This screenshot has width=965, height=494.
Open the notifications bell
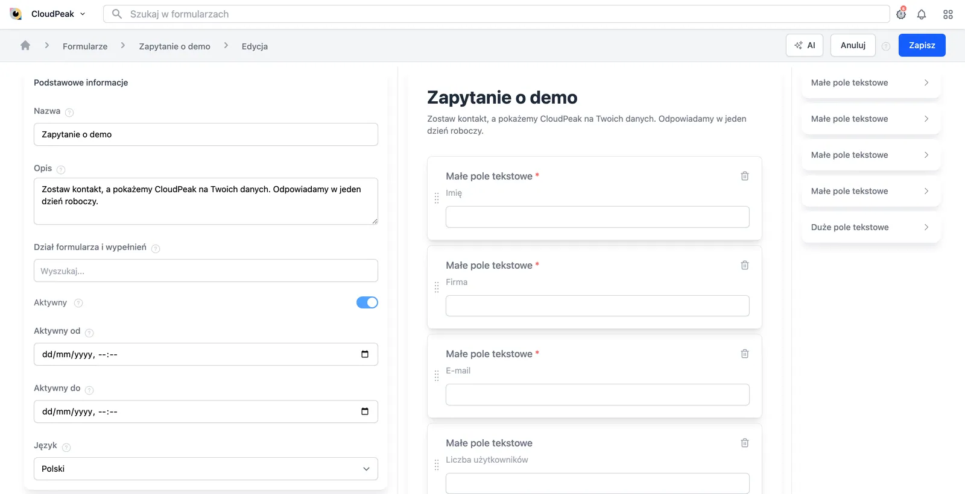[922, 14]
